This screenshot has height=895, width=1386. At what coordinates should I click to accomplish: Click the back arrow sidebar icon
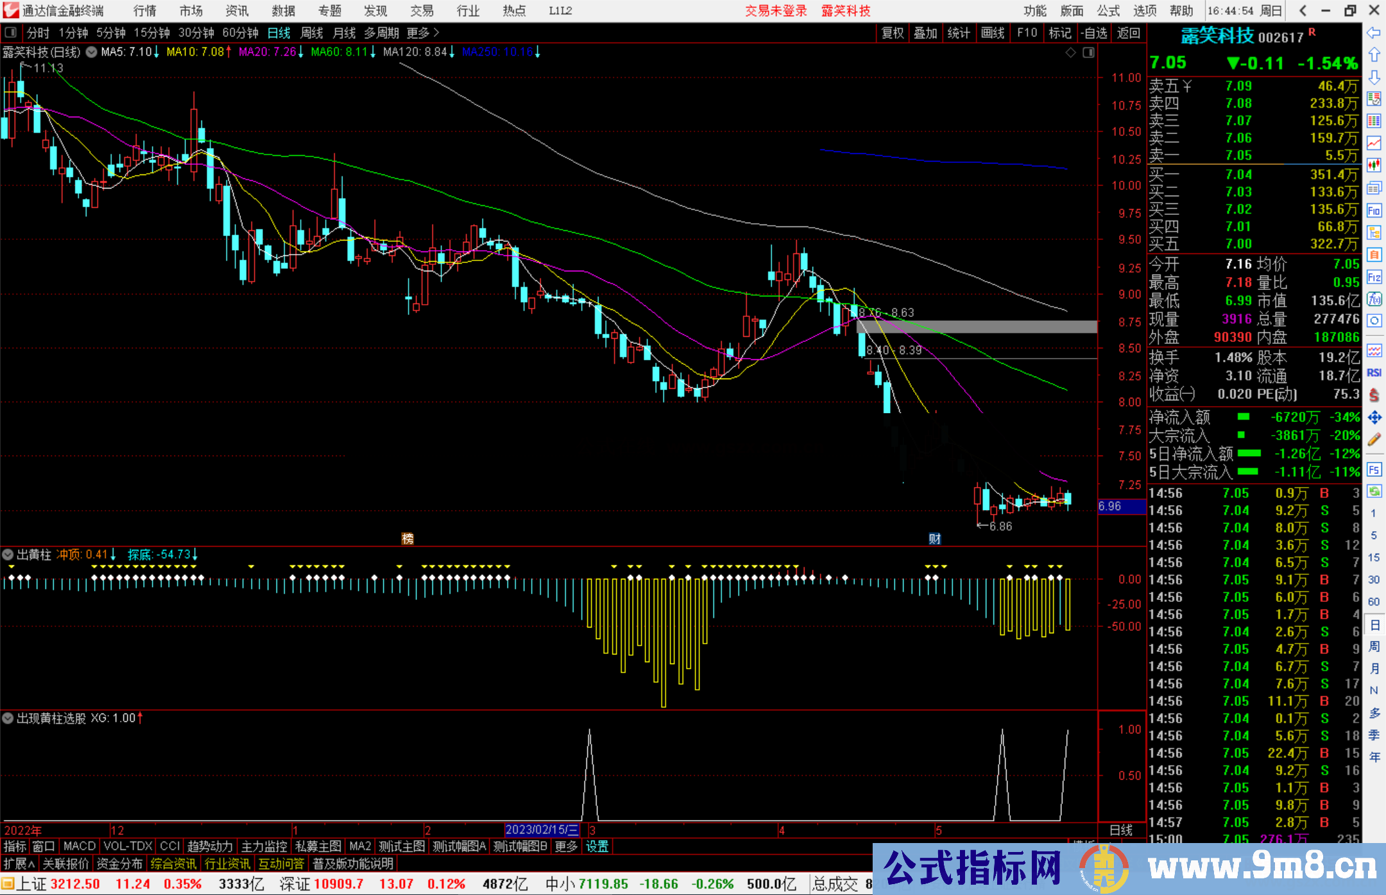(x=1374, y=33)
